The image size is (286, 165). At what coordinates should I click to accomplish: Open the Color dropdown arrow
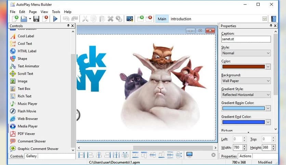(268, 67)
